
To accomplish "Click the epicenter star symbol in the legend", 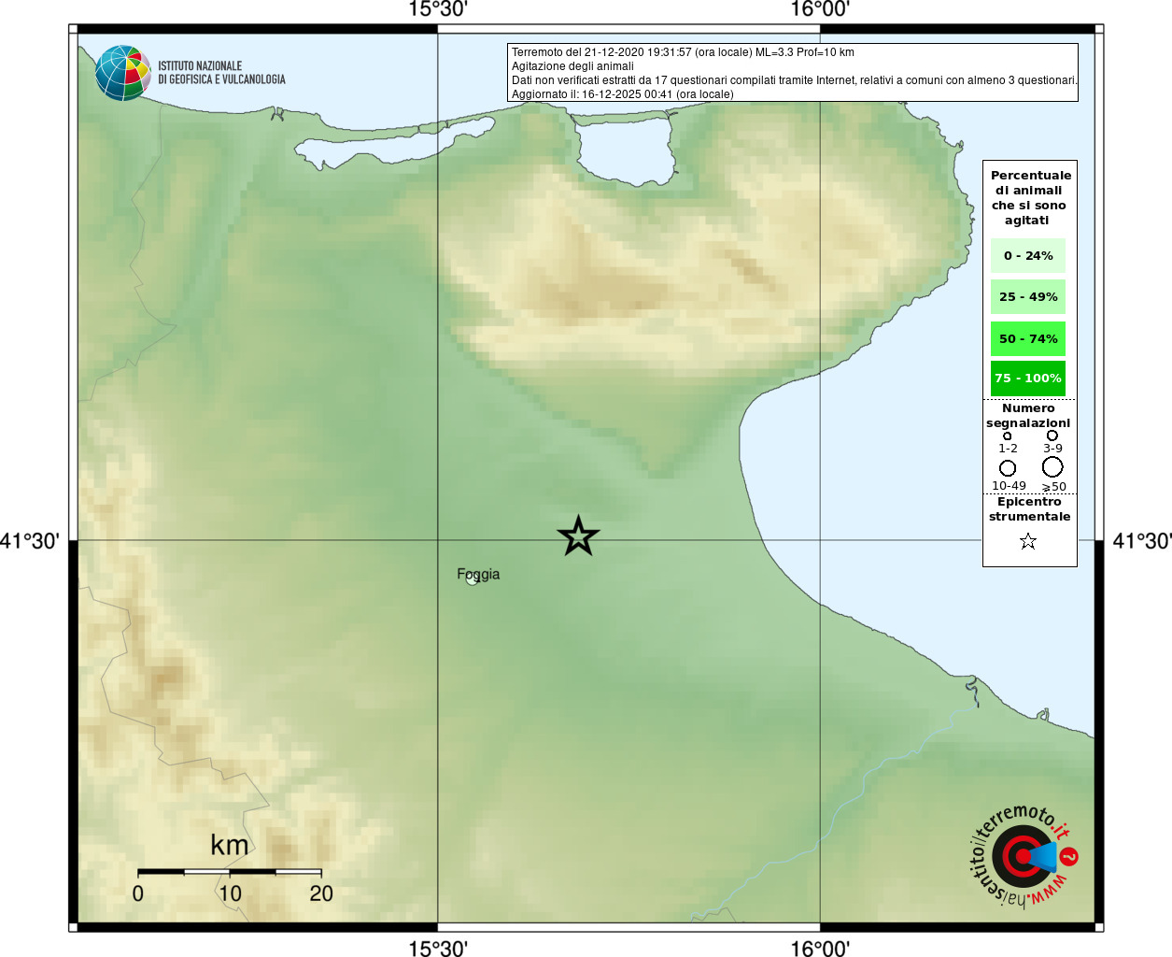I will (x=1028, y=541).
